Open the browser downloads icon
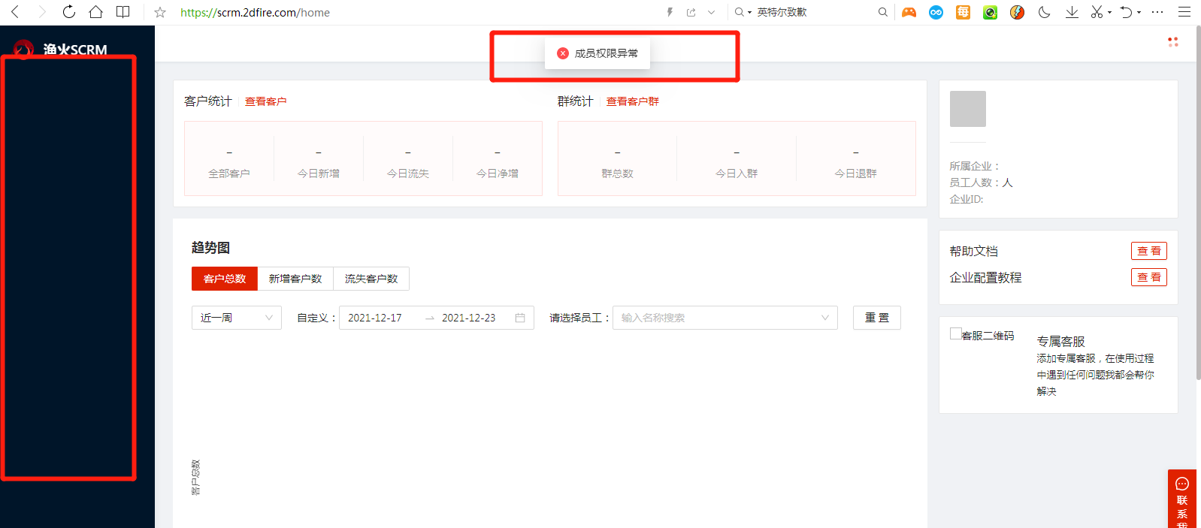This screenshot has width=1201, height=528. (x=1072, y=12)
